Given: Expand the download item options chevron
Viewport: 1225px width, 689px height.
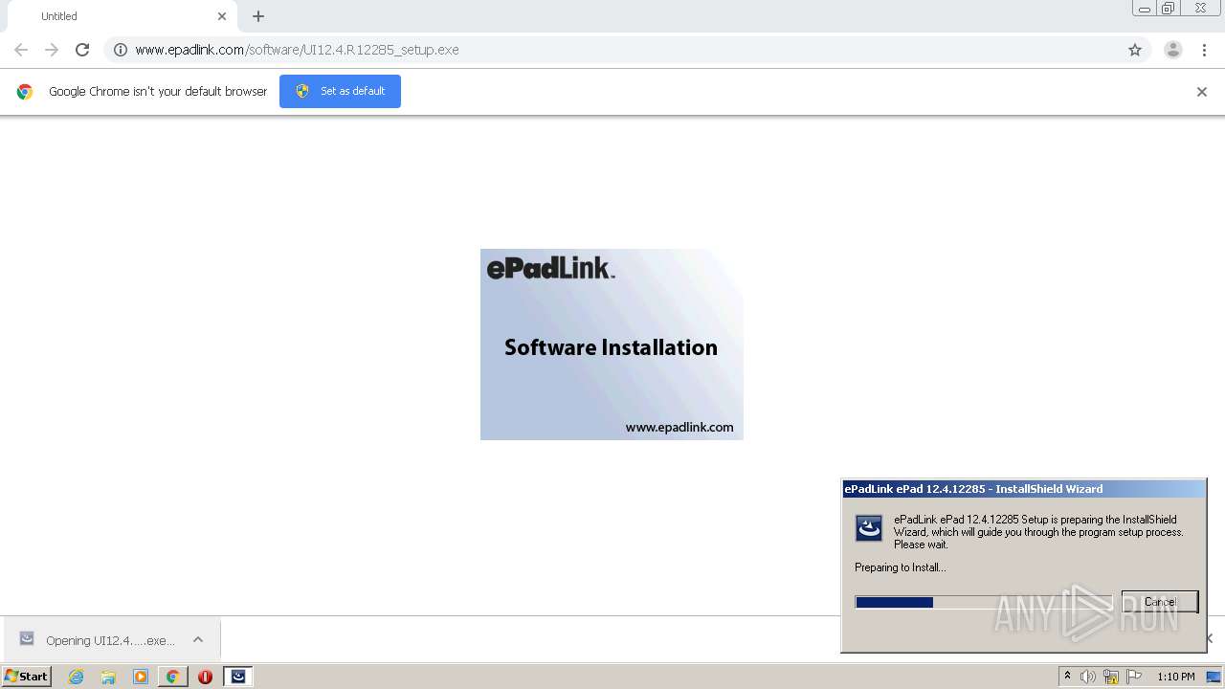Looking at the screenshot, I should point(198,639).
